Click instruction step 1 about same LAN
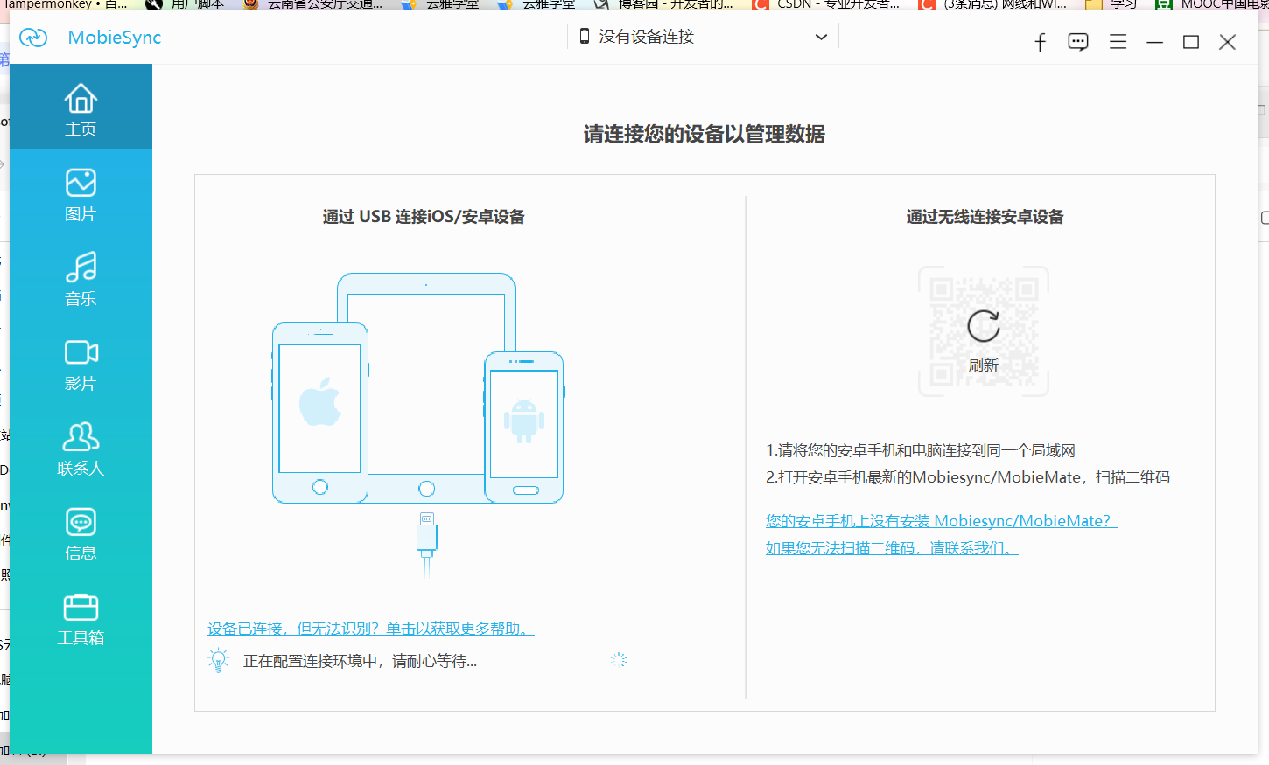 (x=921, y=450)
